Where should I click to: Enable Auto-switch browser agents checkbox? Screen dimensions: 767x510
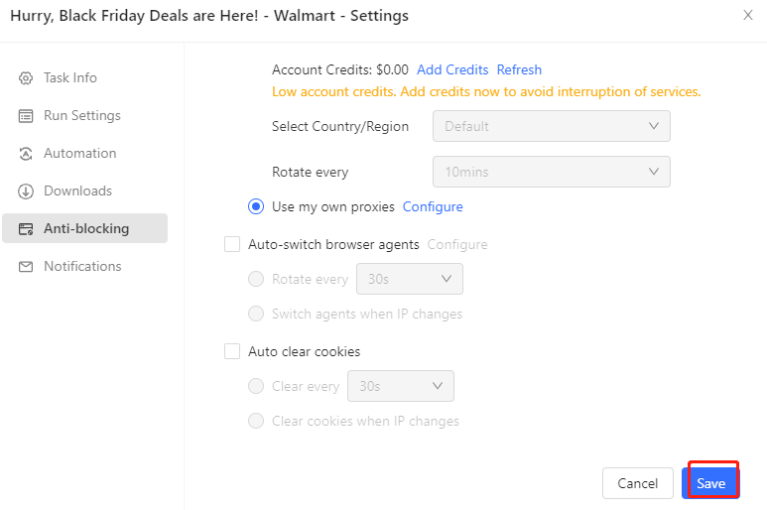[232, 244]
